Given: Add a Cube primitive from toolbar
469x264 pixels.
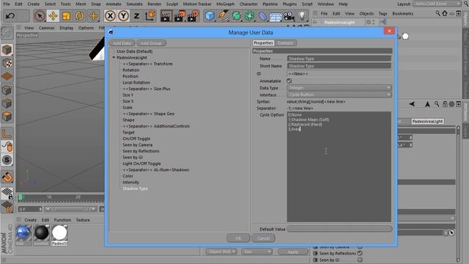Looking at the screenshot, I should [210, 15].
